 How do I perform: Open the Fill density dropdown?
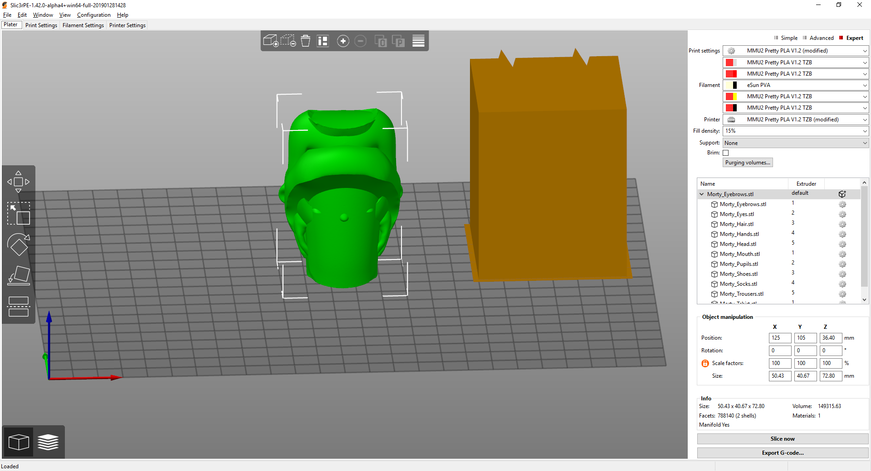pyautogui.click(x=795, y=131)
